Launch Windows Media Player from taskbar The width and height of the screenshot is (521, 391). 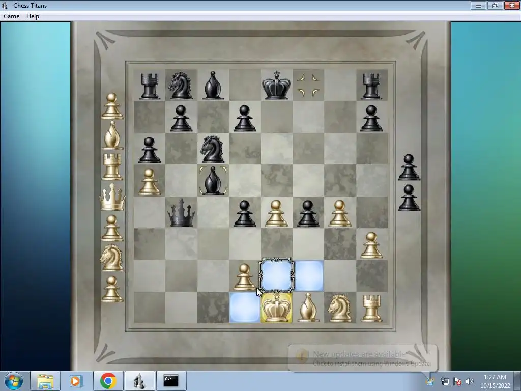point(76,381)
